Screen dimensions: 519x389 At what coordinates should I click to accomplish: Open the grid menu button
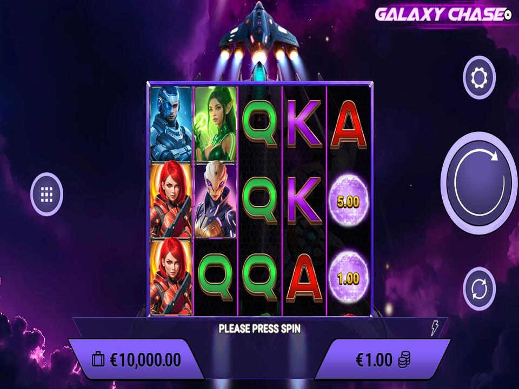(46, 194)
